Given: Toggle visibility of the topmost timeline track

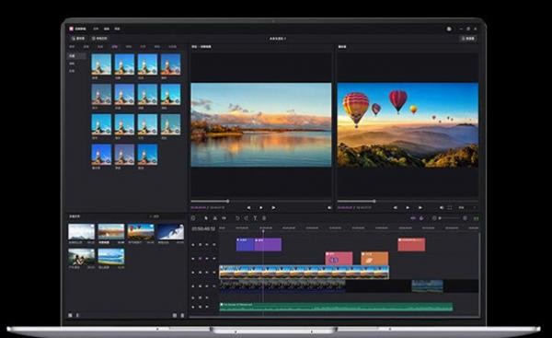Looking at the screenshot, I should pos(200,245).
